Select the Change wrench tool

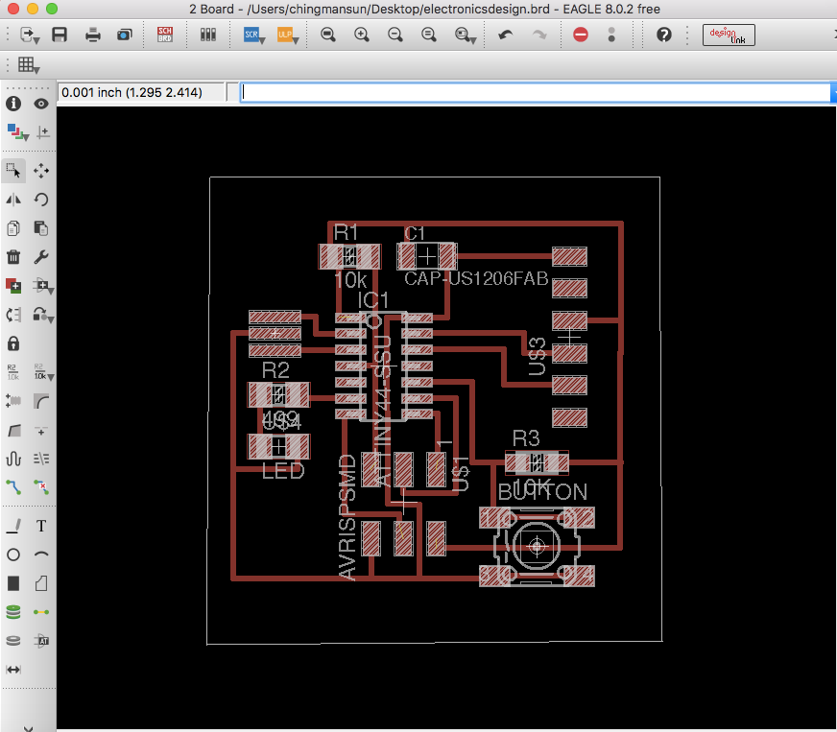41,257
